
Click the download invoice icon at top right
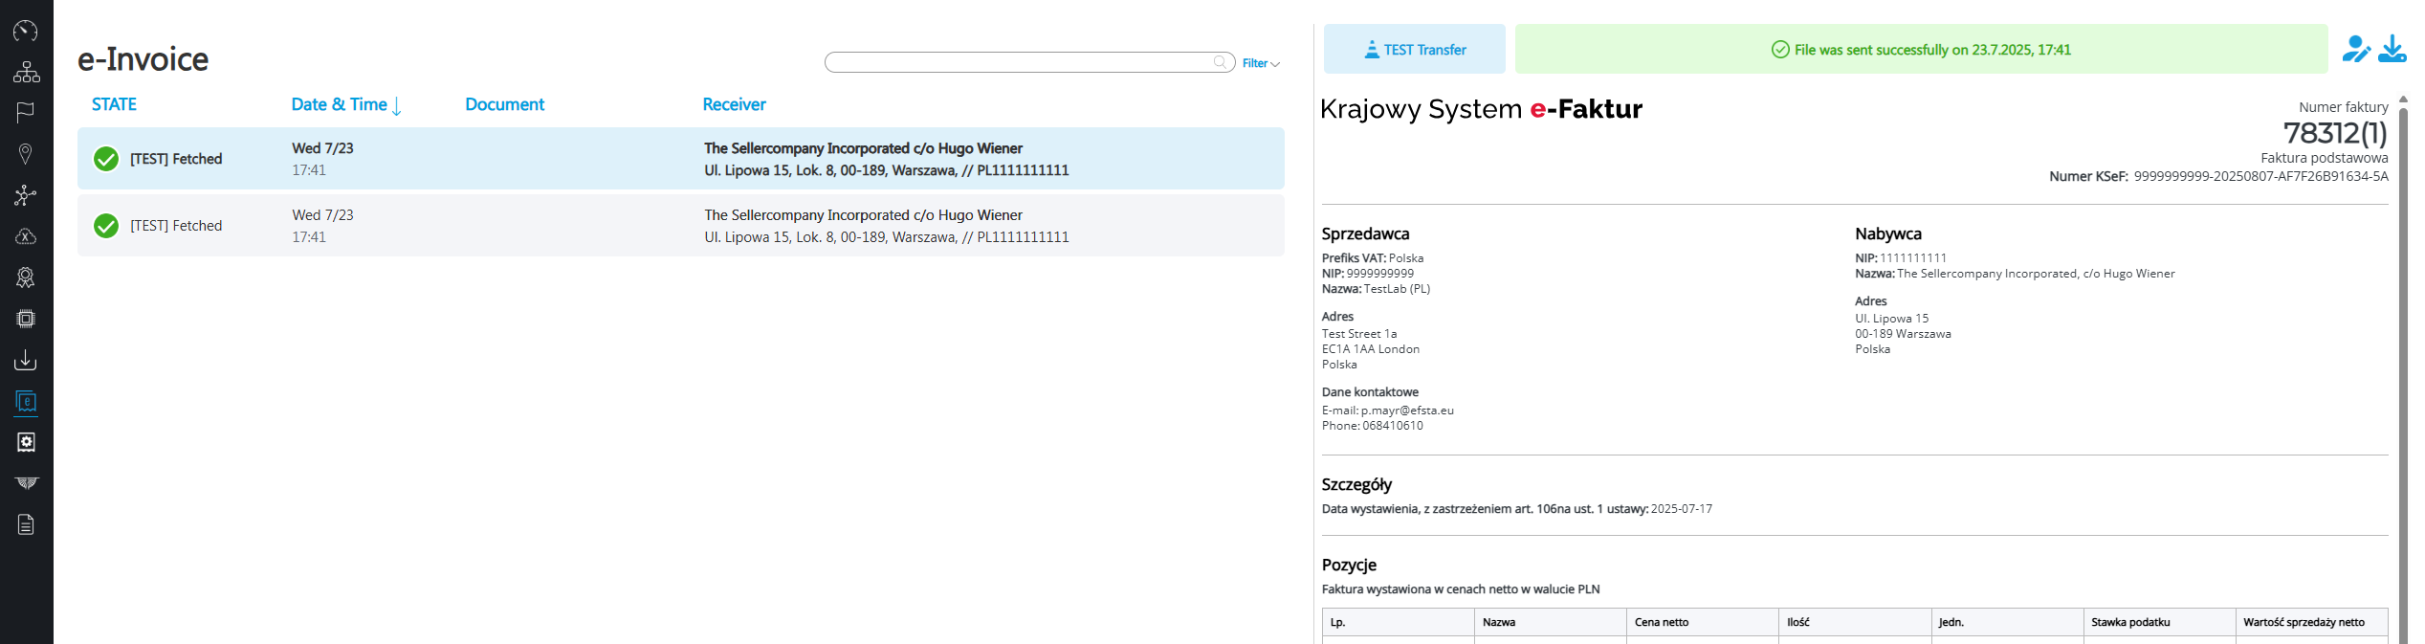pos(2392,49)
